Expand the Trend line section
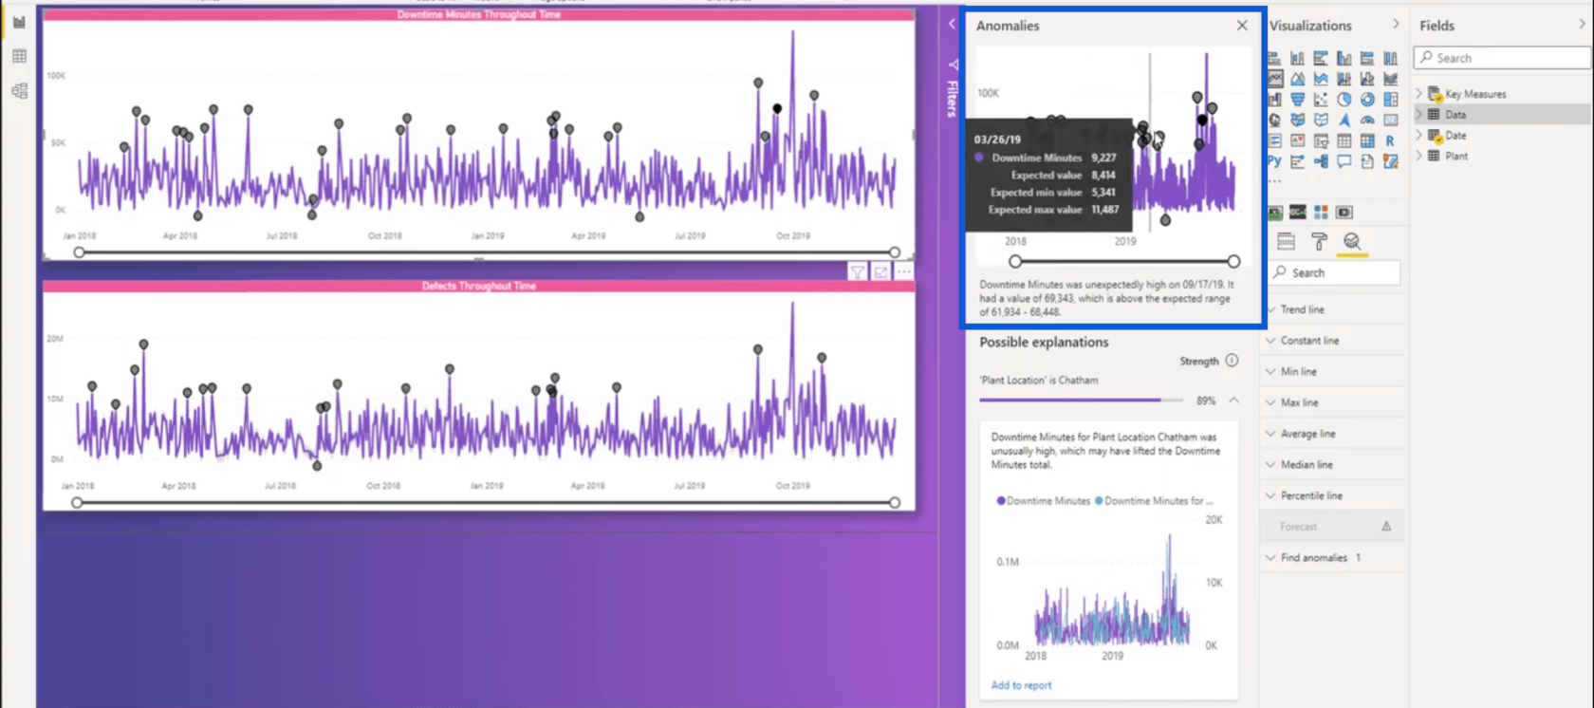 pyautogui.click(x=1333, y=309)
